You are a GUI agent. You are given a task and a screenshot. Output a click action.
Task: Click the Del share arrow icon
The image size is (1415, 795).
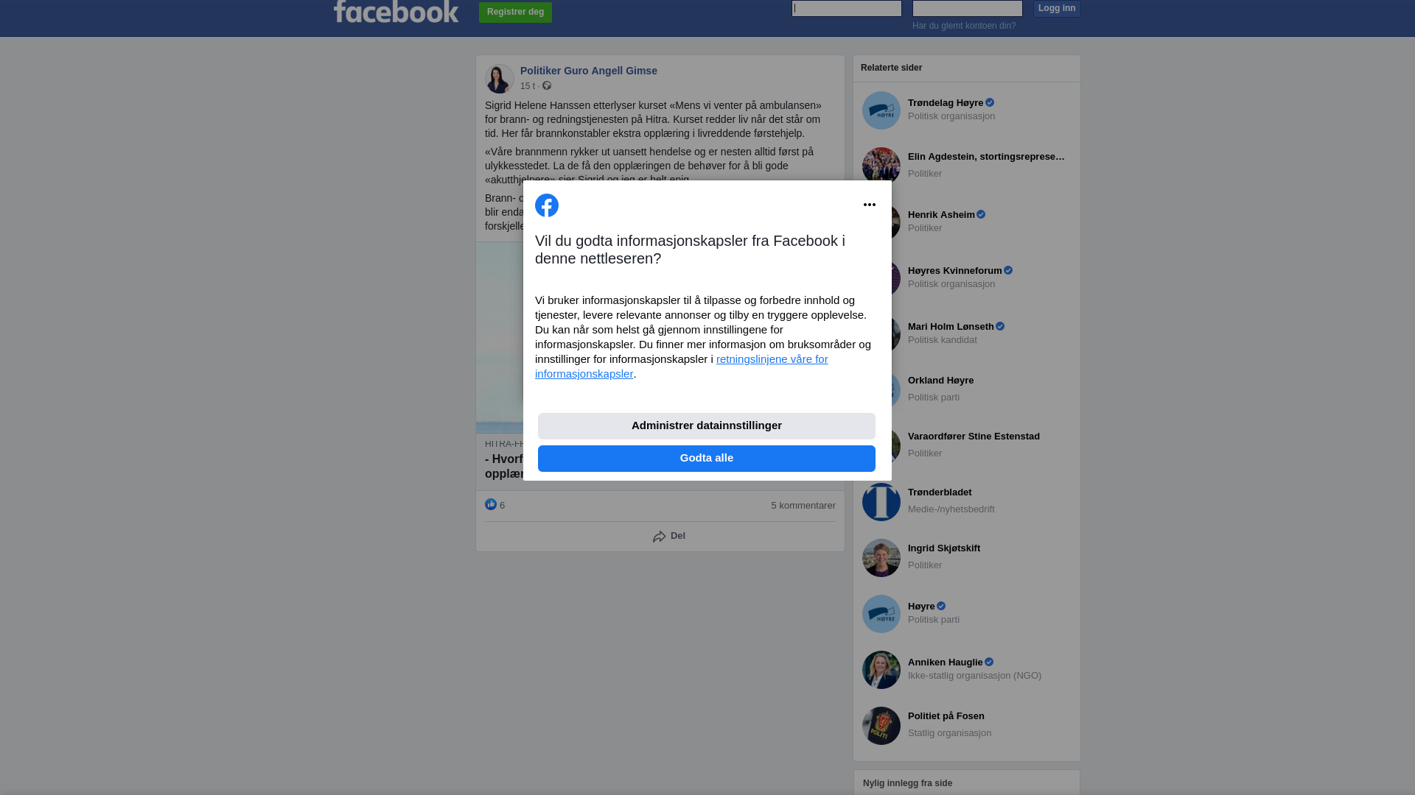(x=660, y=537)
